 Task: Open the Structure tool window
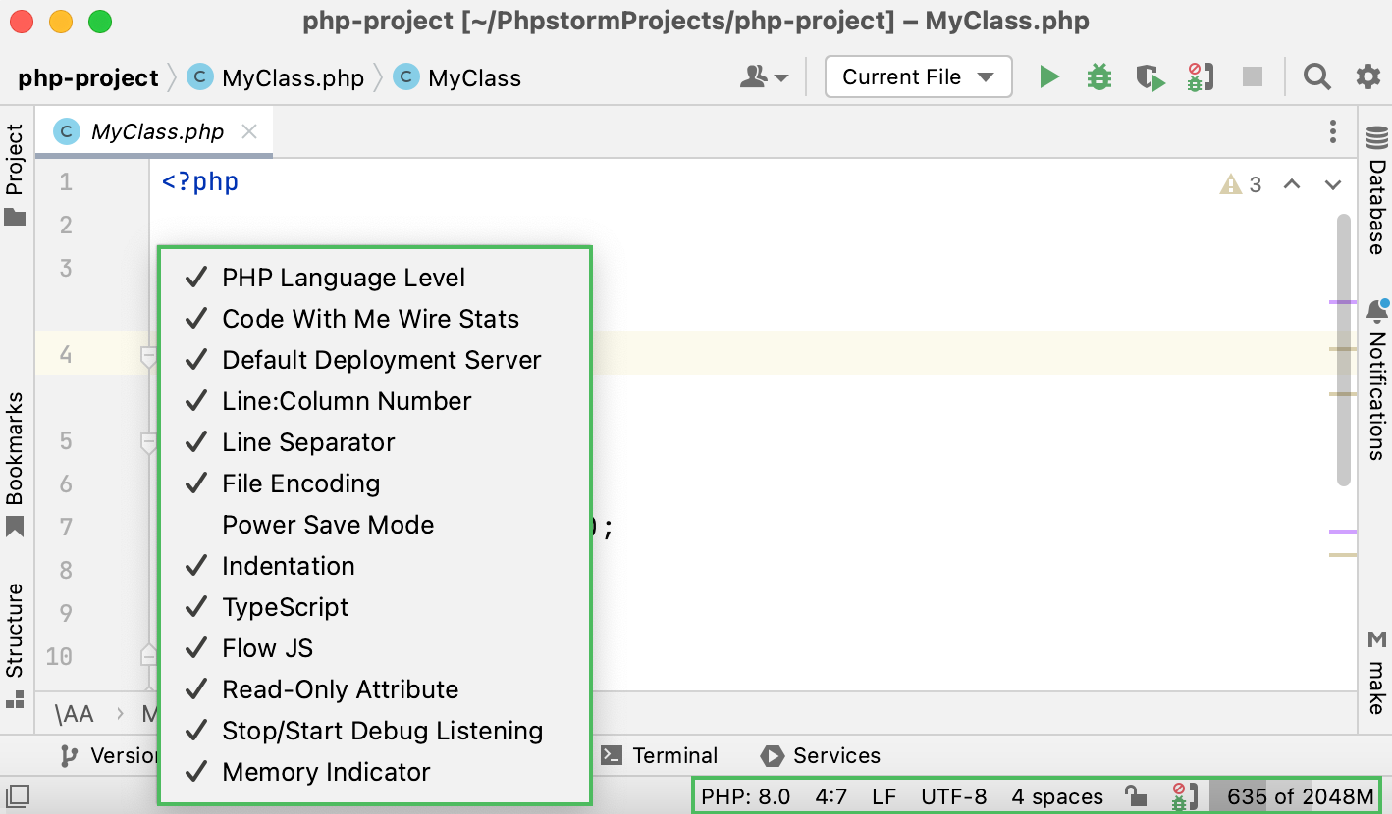[x=15, y=644]
